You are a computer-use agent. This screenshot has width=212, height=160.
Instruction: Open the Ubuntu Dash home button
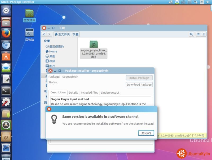(6, 11)
